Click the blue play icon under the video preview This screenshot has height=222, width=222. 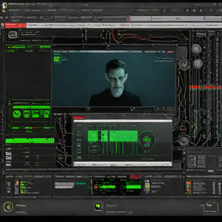click(x=158, y=108)
